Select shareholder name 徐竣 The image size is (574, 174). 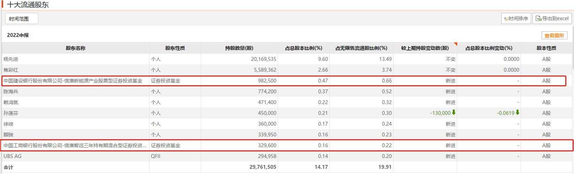point(8,124)
